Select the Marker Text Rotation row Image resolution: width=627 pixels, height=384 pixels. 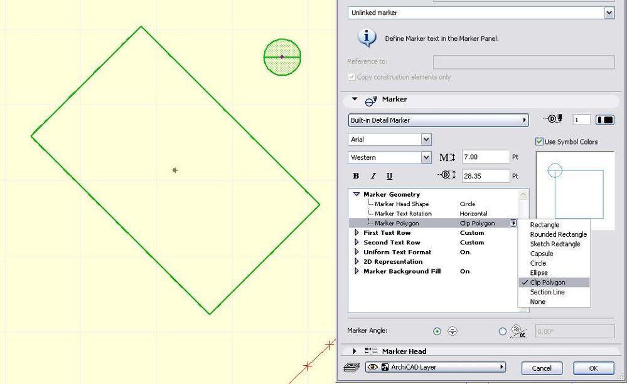[433, 214]
